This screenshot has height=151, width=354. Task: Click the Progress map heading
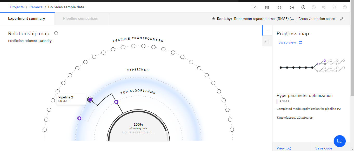click(x=293, y=33)
